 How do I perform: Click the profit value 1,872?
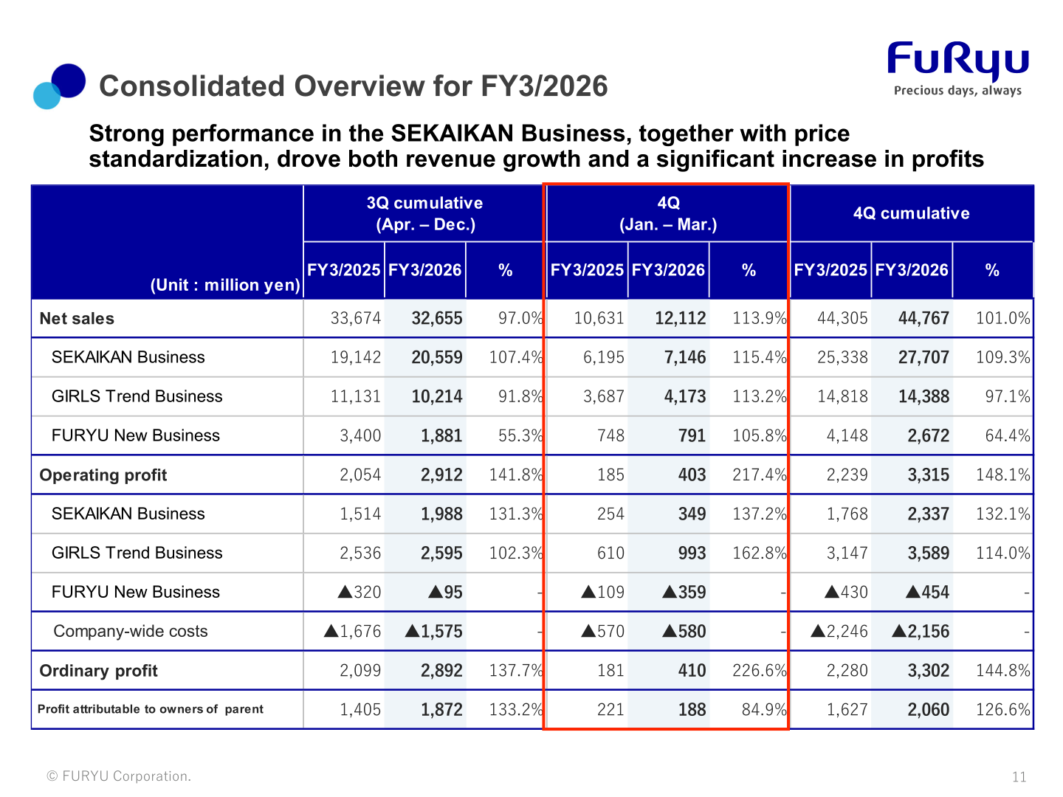click(441, 709)
